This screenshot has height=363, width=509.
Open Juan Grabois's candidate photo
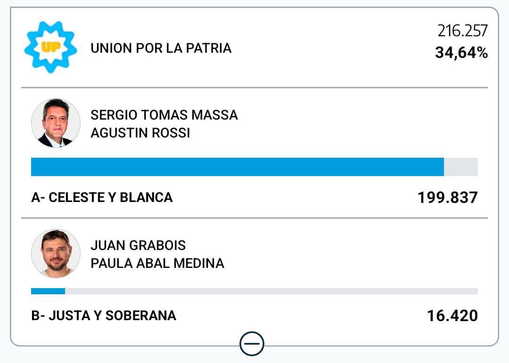point(56,253)
